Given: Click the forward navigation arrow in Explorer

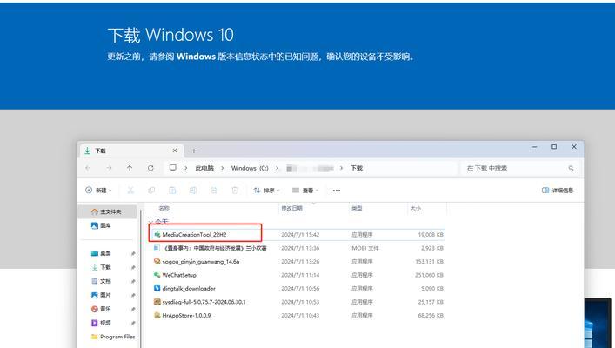Looking at the screenshot, I should [x=109, y=168].
